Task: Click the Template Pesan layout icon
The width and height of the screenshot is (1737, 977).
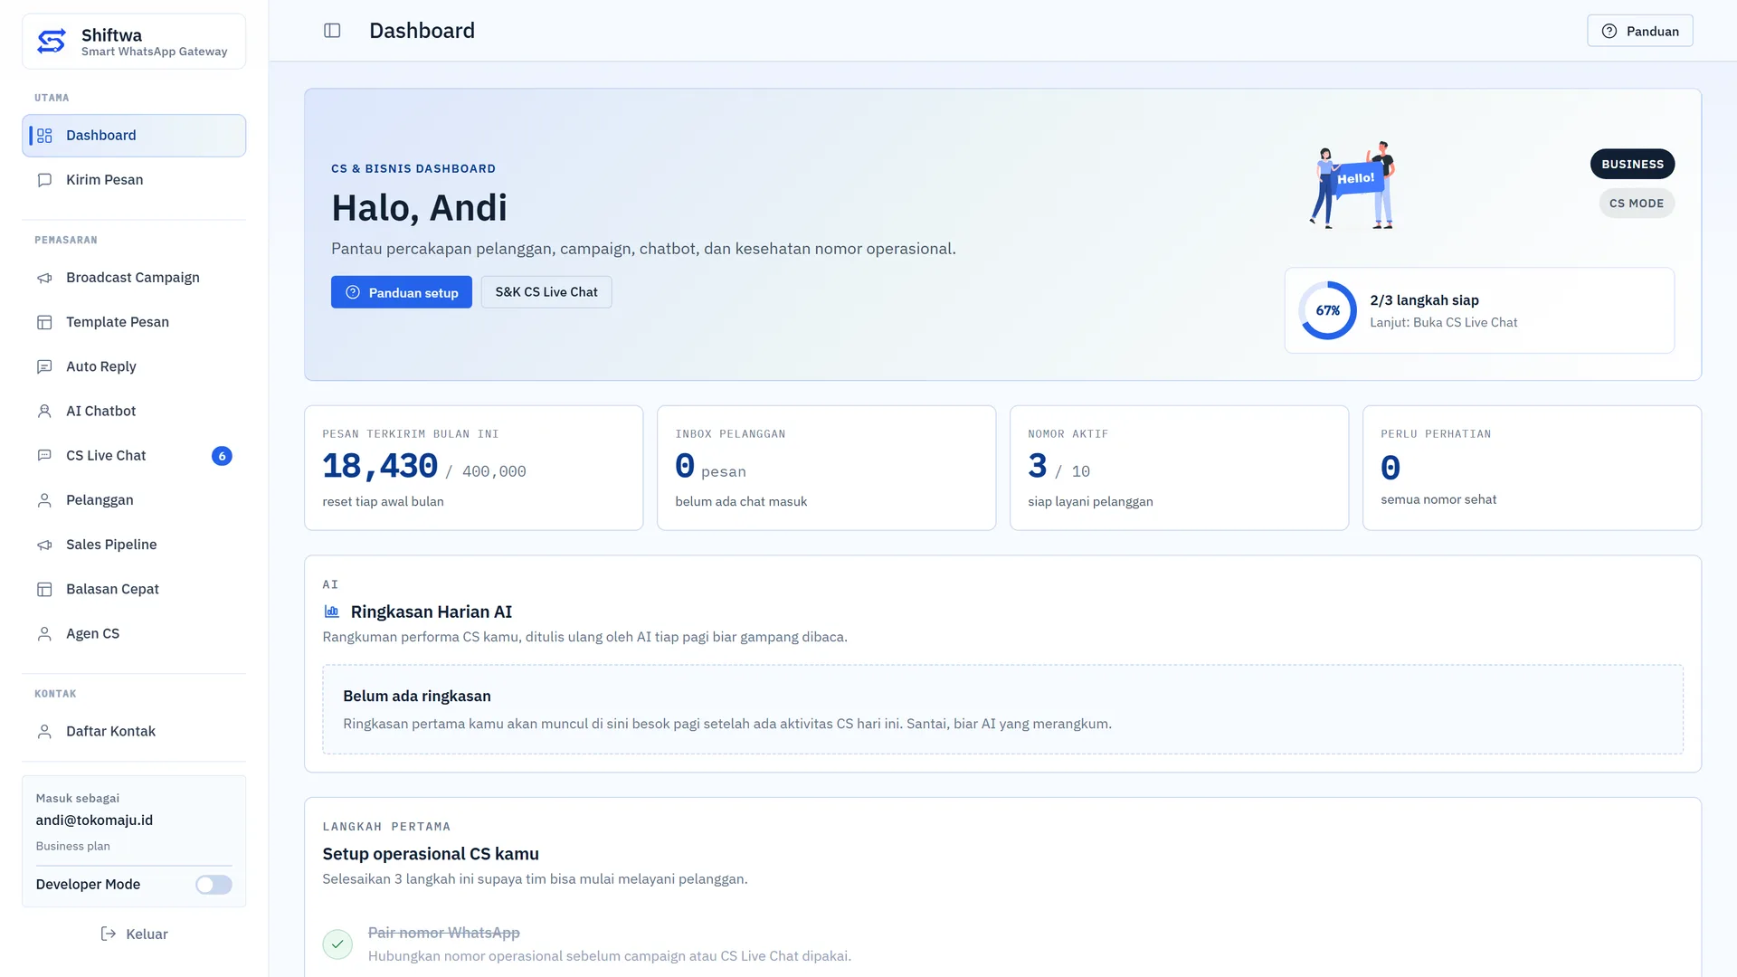Action: pyautogui.click(x=44, y=322)
